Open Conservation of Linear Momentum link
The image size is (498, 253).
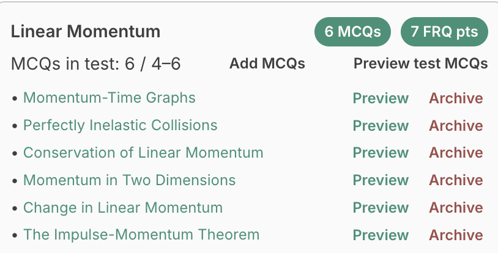[x=143, y=153]
